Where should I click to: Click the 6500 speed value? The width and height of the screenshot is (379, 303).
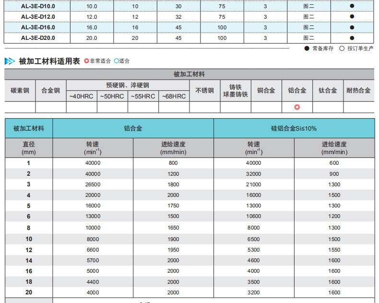point(254,239)
